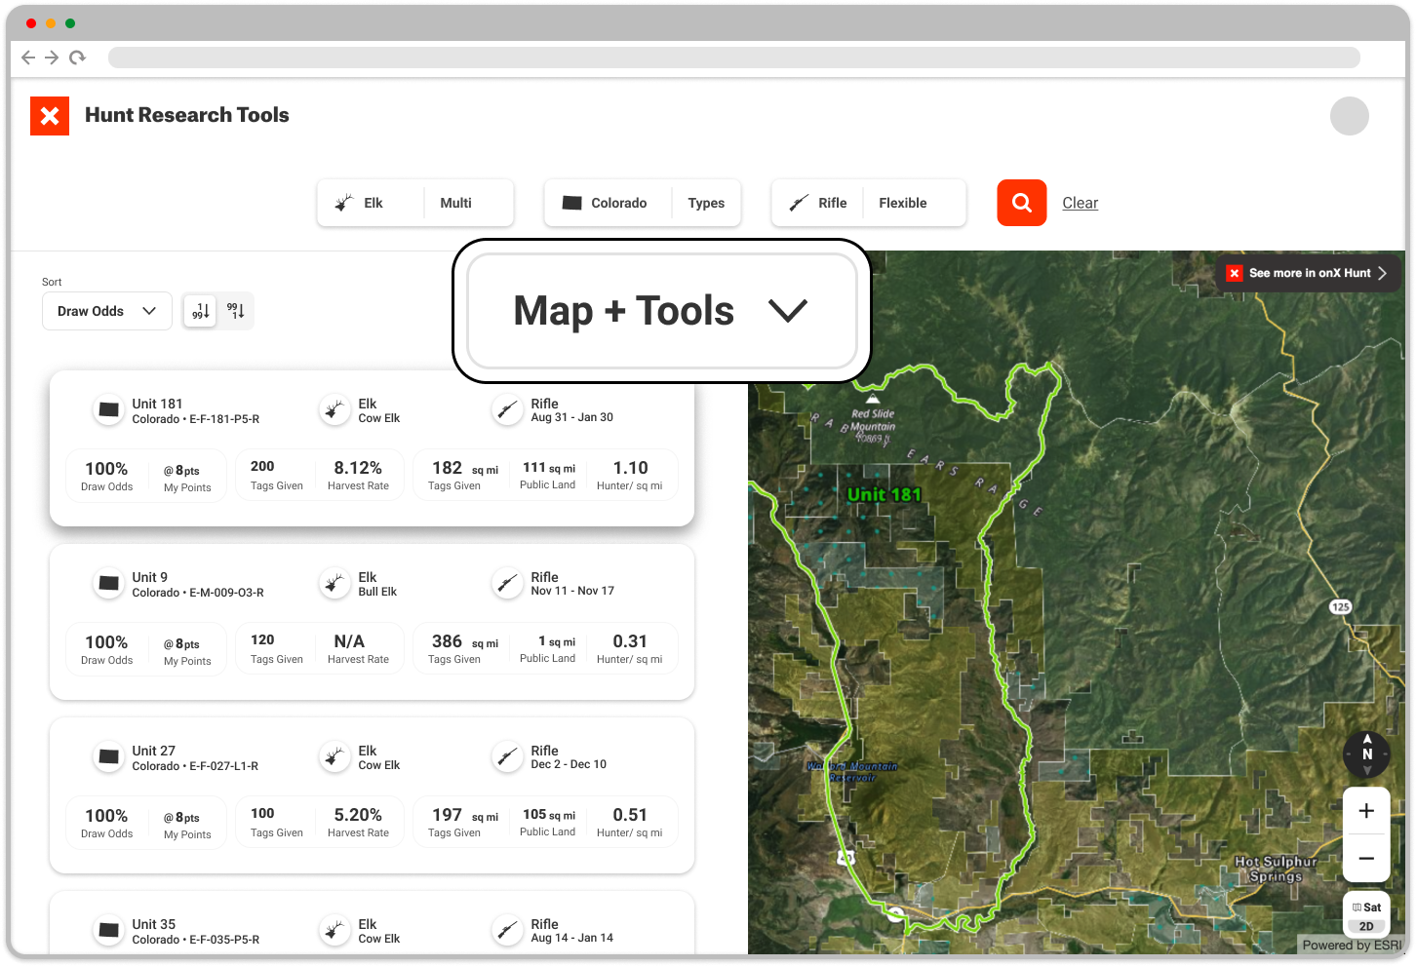
Task: Open the Colorado state filter
Action: [x=609, y=203]
